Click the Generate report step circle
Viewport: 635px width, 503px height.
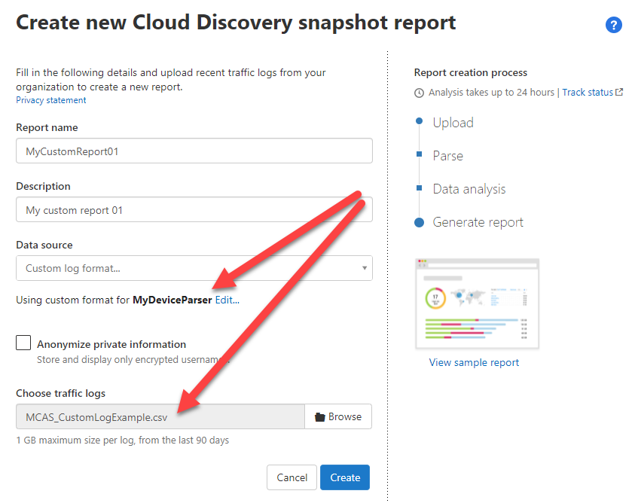point(419,222)
